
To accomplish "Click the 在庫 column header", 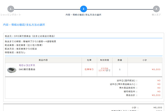I will (89, 60).
